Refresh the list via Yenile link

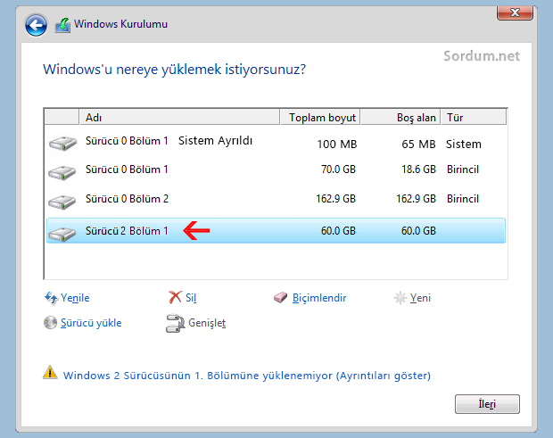coord(75,298)
